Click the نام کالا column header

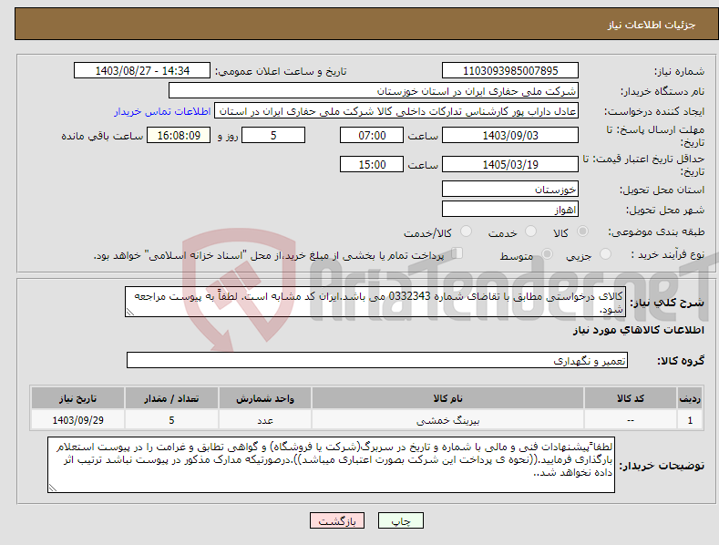coord(447,398)
